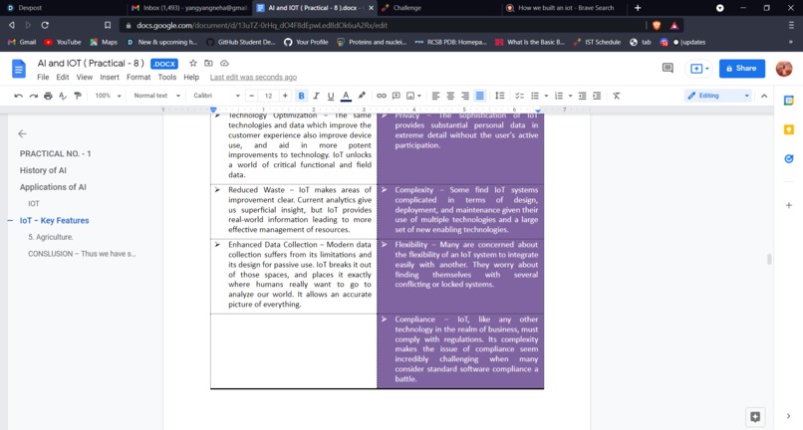Align text to the right

tap(465, 96)
